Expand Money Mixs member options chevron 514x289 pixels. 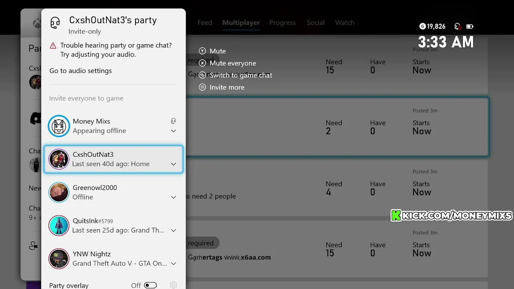point(173,131)
